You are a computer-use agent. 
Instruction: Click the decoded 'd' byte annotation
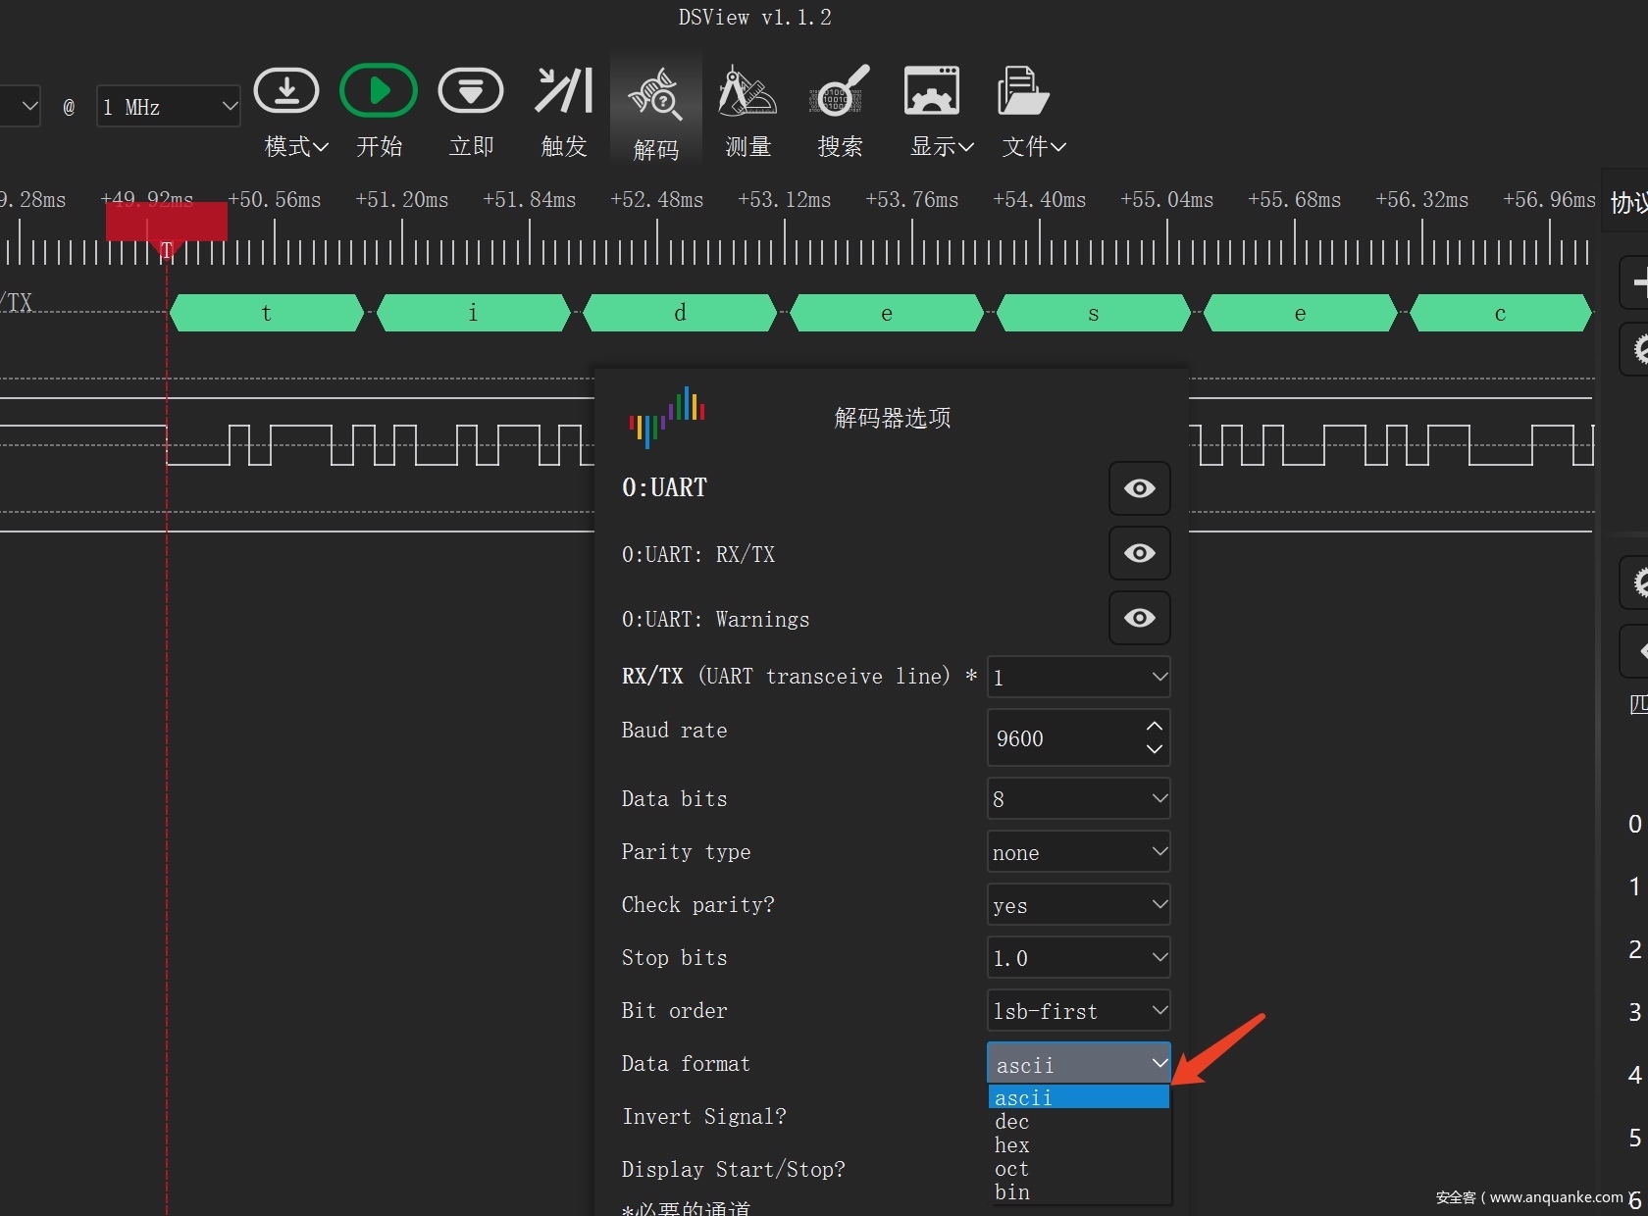pyautogui.click(x=680, y=314)
